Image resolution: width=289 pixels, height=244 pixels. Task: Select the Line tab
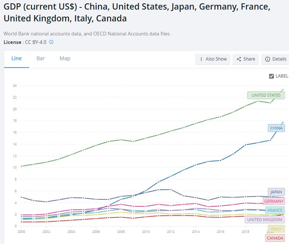(17, 58)
